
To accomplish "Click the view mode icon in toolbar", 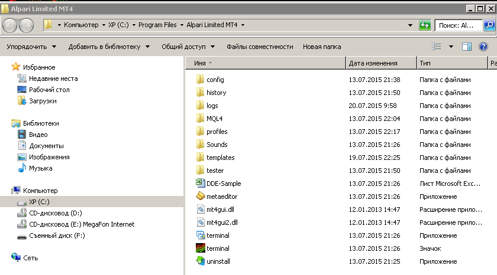I will [x=437, y=47].
